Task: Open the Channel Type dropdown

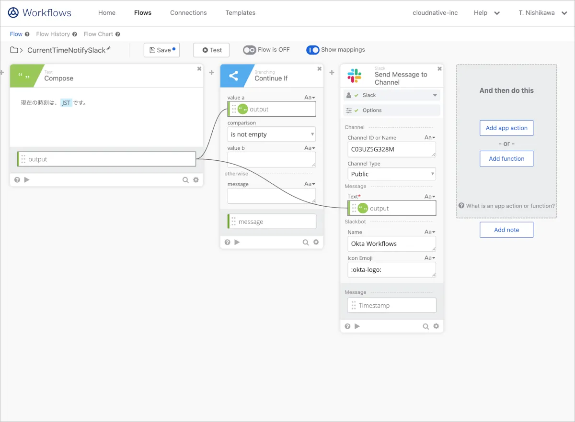Action: (391, 174)
